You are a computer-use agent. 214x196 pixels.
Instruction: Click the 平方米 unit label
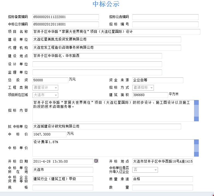tap(174, 94)
